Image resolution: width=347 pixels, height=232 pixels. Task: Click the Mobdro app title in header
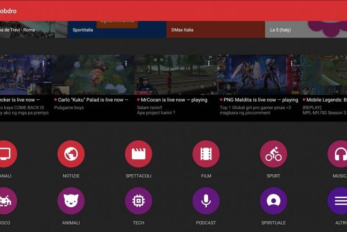[x=8, y=11]
